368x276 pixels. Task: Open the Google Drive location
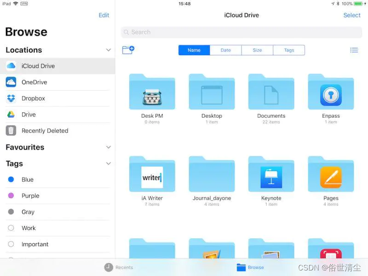point(57,115)
